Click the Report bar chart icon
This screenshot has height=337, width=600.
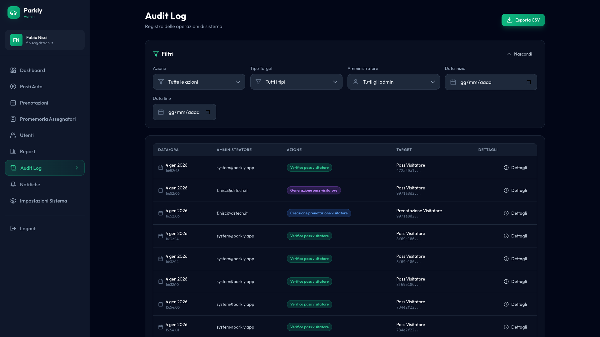pos(13,152)
